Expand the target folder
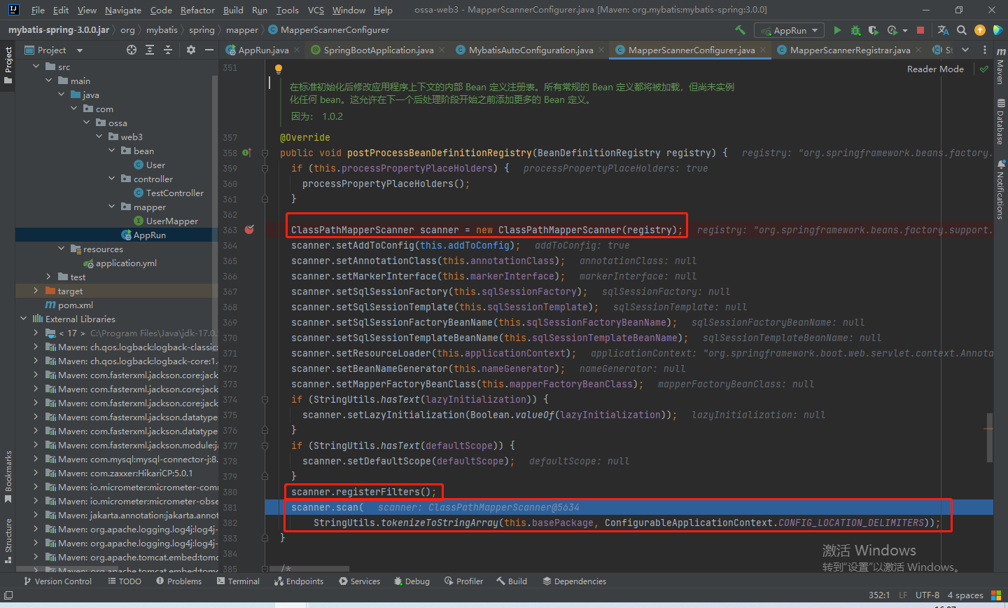Screen dimensions: 1008x608 [36, 291]
